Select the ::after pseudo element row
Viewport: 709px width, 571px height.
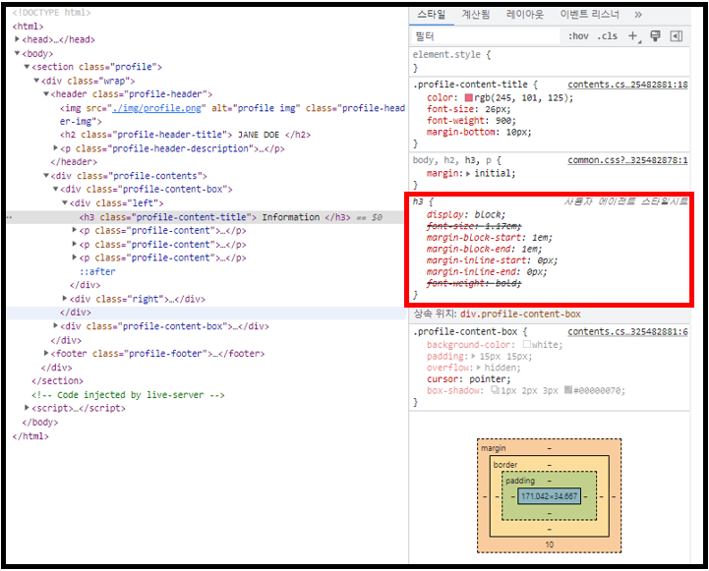[97, 271]
